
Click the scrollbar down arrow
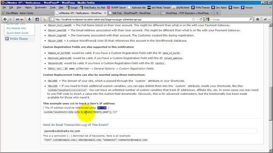click(x=270, y=150)
